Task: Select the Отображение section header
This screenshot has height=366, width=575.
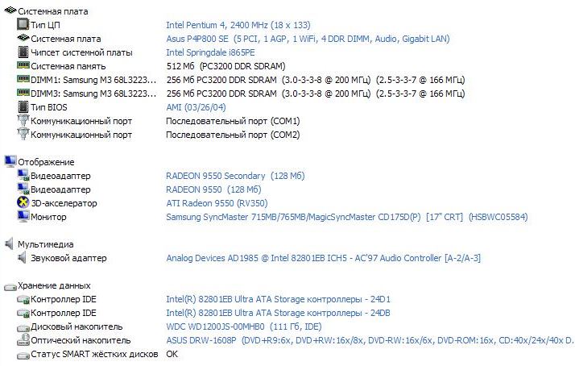Action: tap(46, 162)
